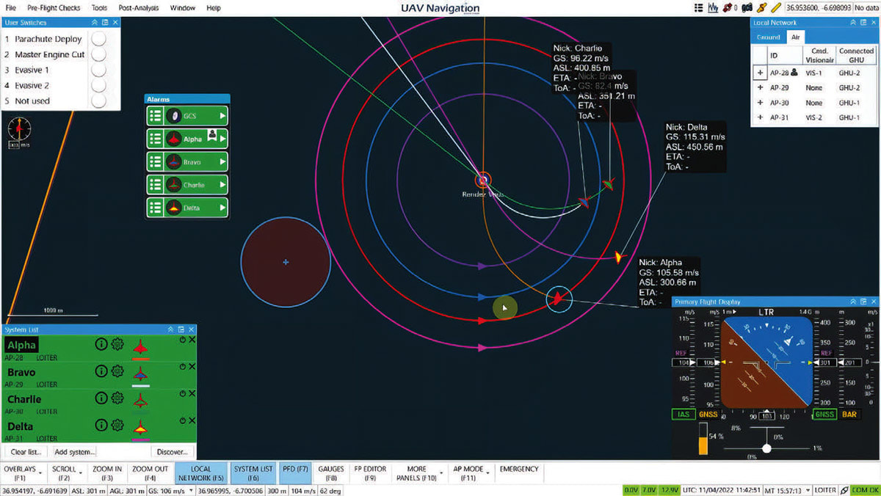Show info for Charlie in System List

click(101, 399)
